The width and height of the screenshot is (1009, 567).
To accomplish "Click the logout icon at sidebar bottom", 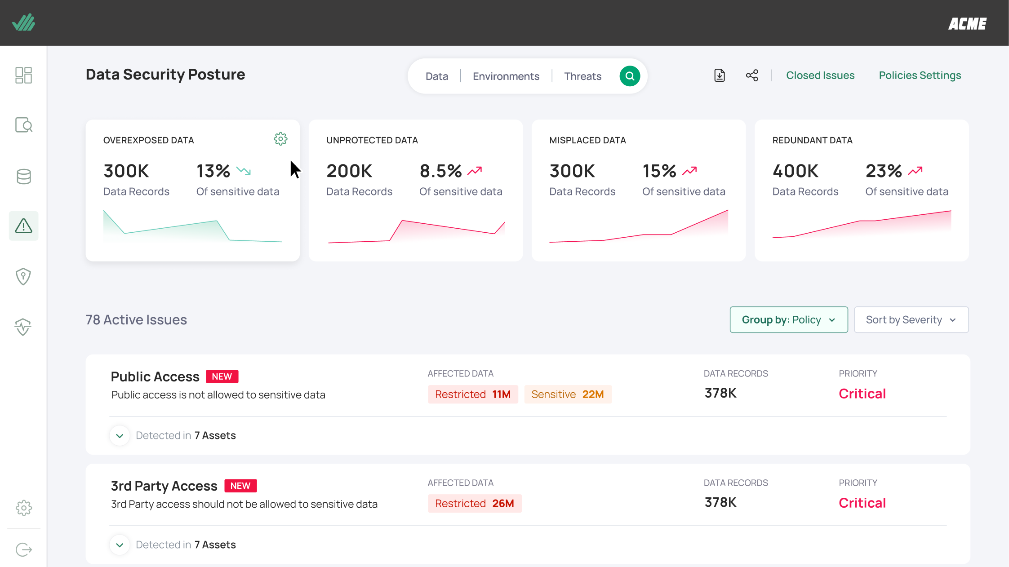I will point(23,549).
